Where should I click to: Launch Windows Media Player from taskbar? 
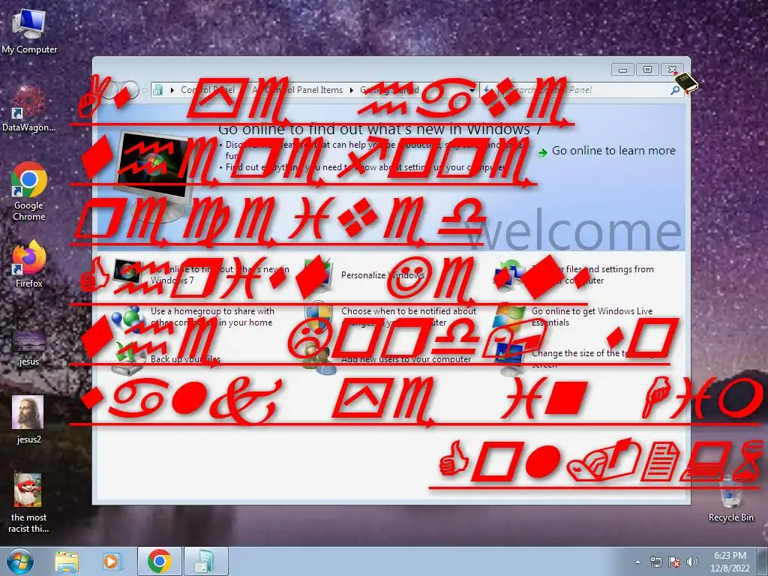[x=111, y=562]
